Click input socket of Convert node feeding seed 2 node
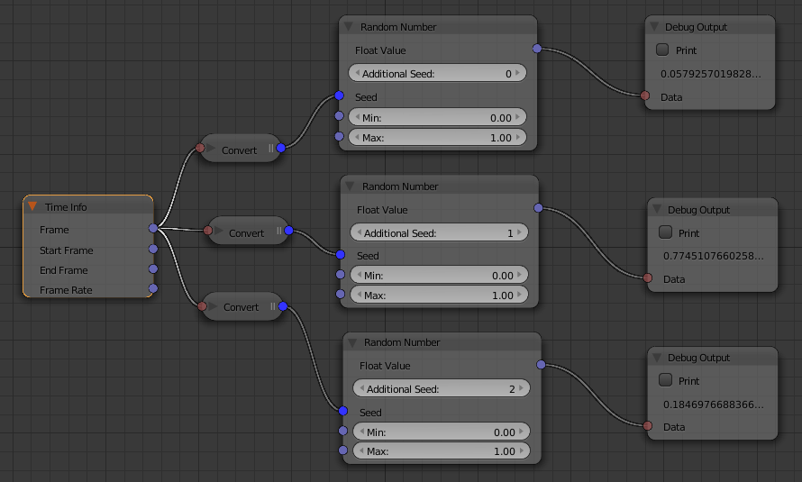 coord(202,306)
